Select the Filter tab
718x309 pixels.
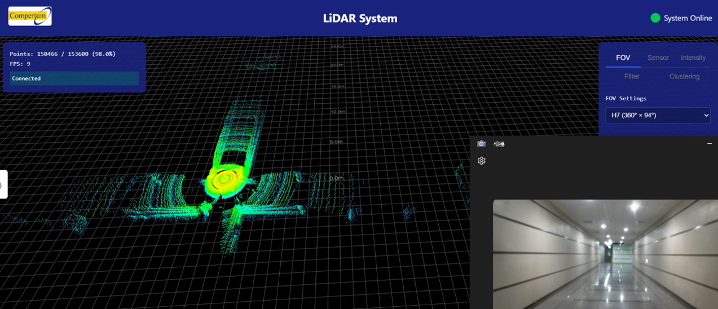[x=632, y=77]
